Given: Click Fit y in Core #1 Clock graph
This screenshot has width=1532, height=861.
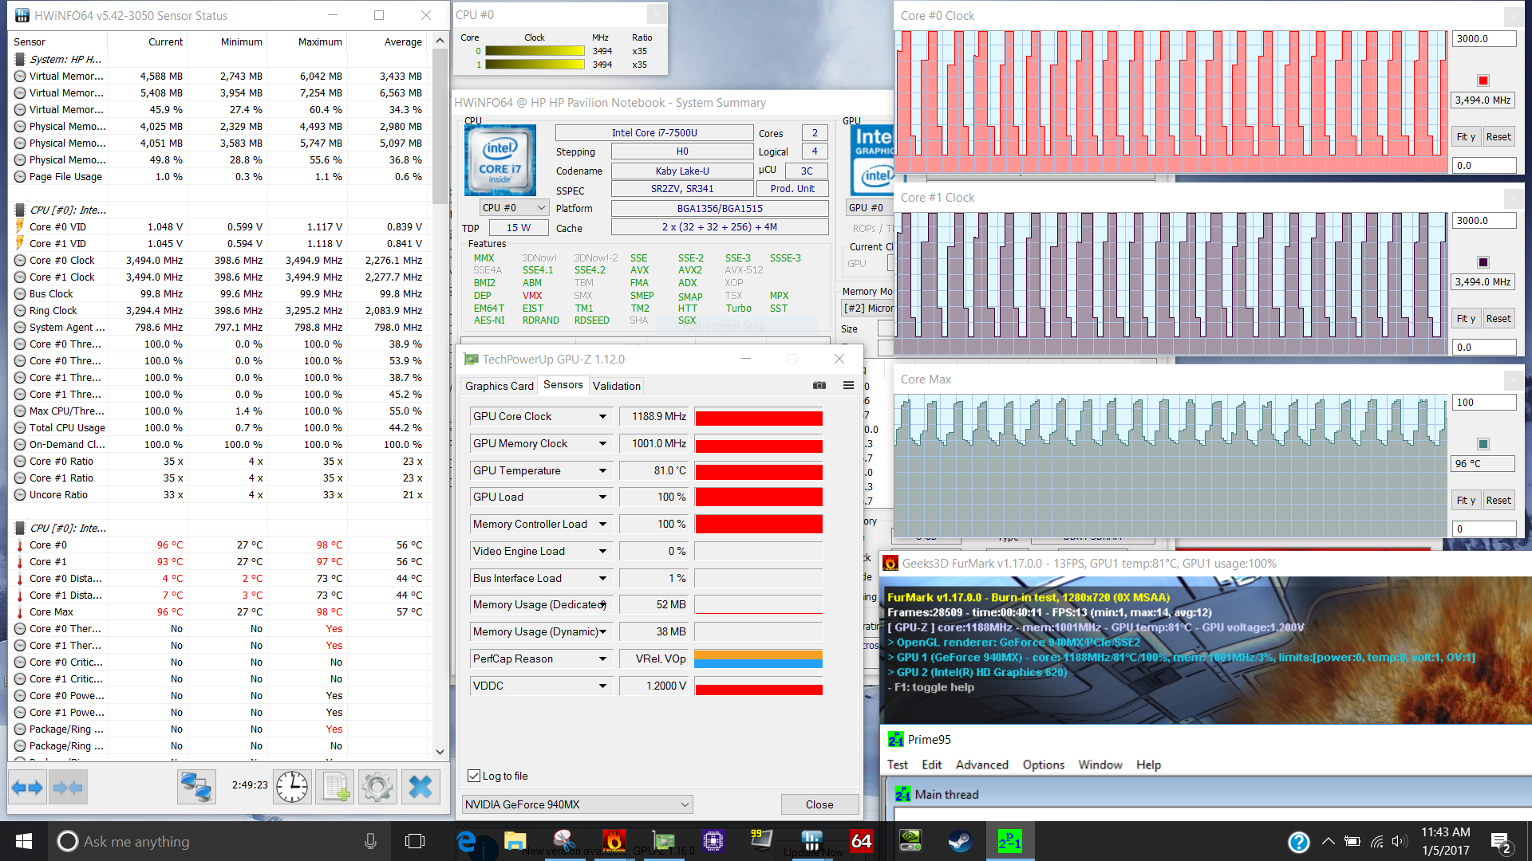Looking at the screenshot, I should 1466,318.
